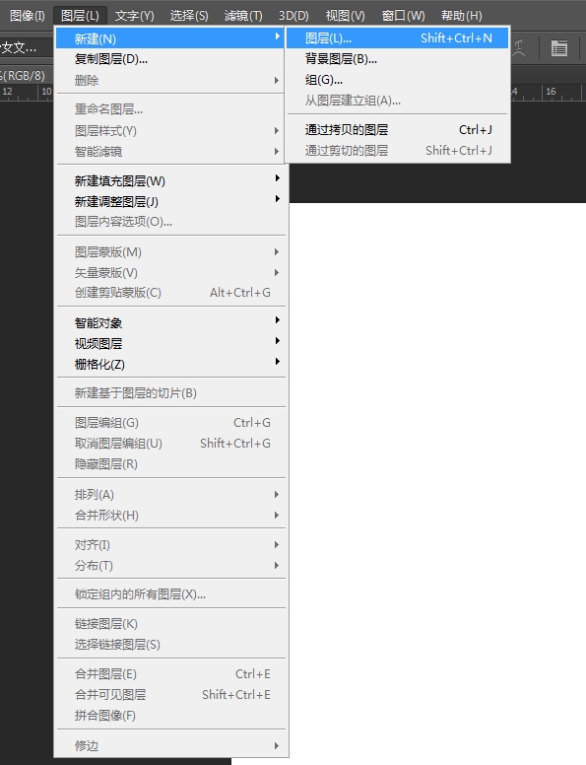This screenshot has height=765, width=586.
Task: Choose 新建基于图层的切片(B)
Action: click(x=170, y=393)
